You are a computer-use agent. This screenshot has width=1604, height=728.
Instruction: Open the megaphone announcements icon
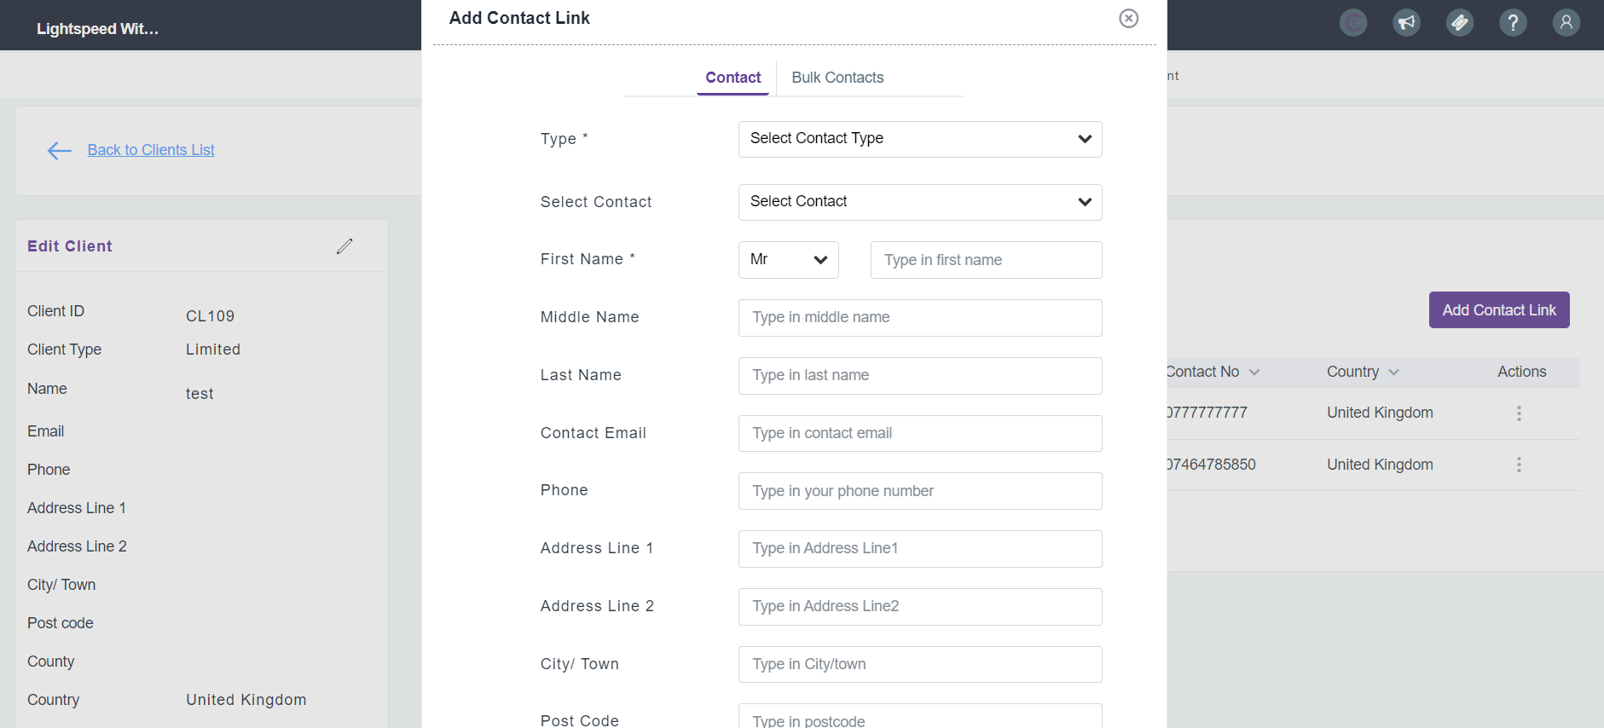coord(1406,22)
